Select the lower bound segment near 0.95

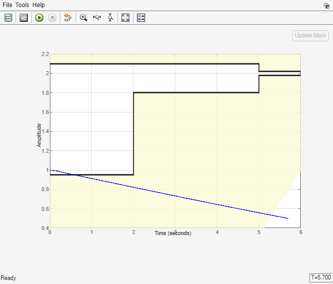pyautogui.click(x=92, y=175)
